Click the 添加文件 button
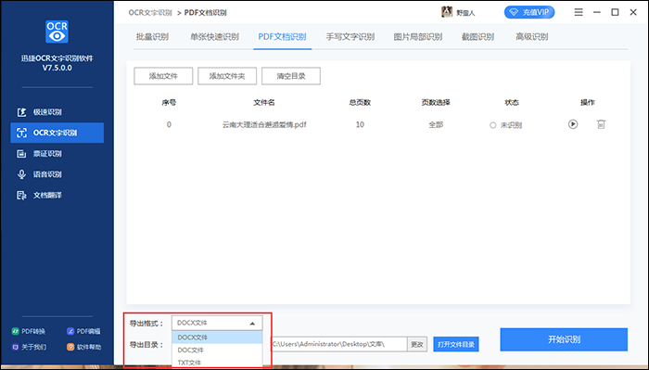Screen dimensions: 649x370 pos(163,76)
